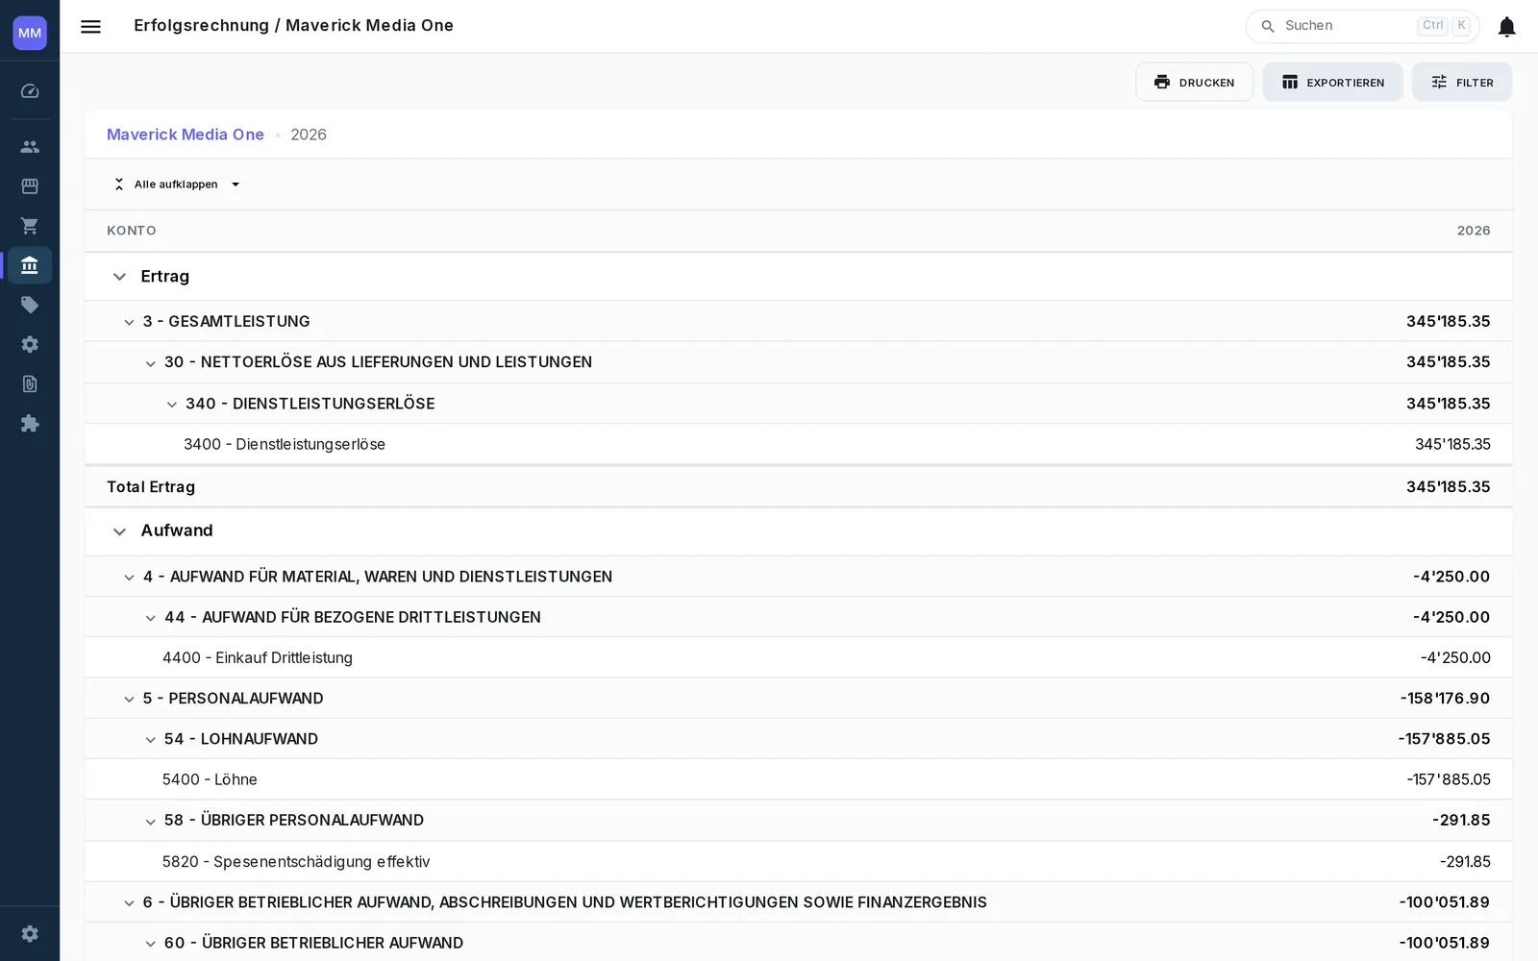Click the Suchen search field
This screenshot has height=961, width=1538.
1362,27
